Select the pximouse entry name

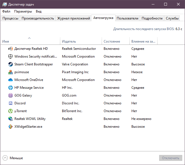point(22,72)
